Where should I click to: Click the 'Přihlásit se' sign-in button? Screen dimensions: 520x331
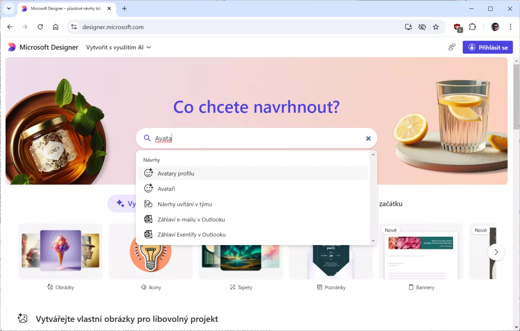[488, 47]
